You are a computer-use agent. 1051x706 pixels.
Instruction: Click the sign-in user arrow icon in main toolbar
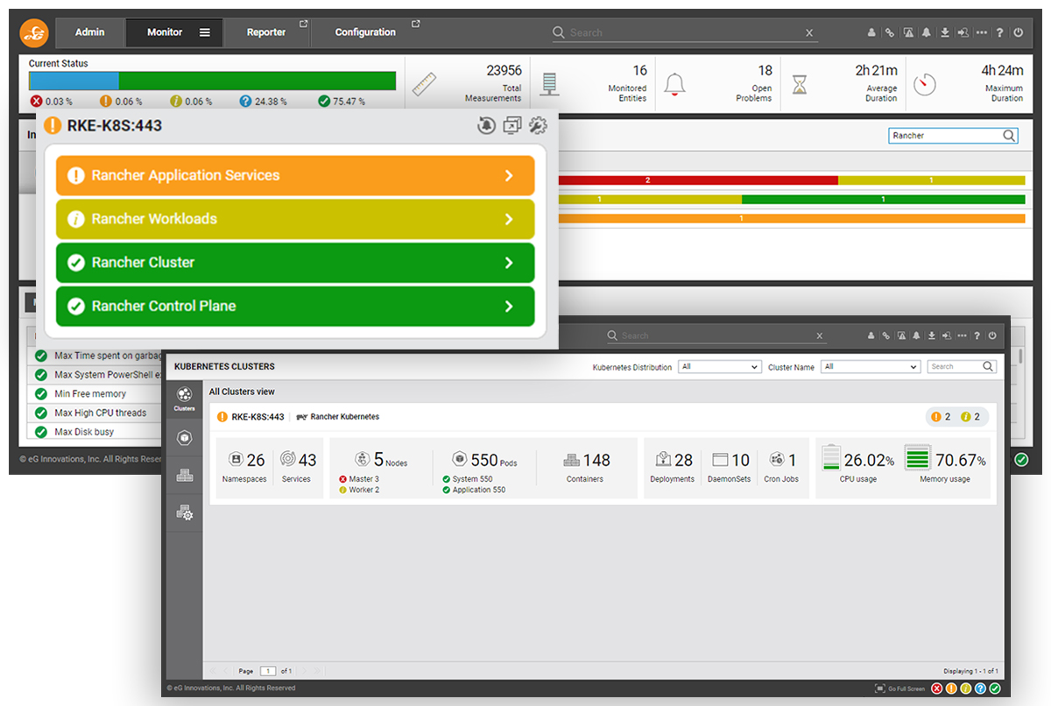(963, 32)
